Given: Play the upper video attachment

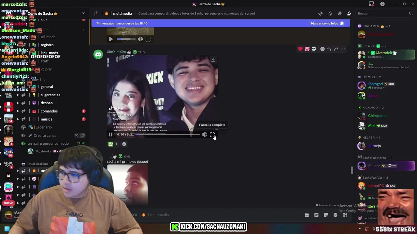Looking at the screenshot, I should [x=111, y=39].
